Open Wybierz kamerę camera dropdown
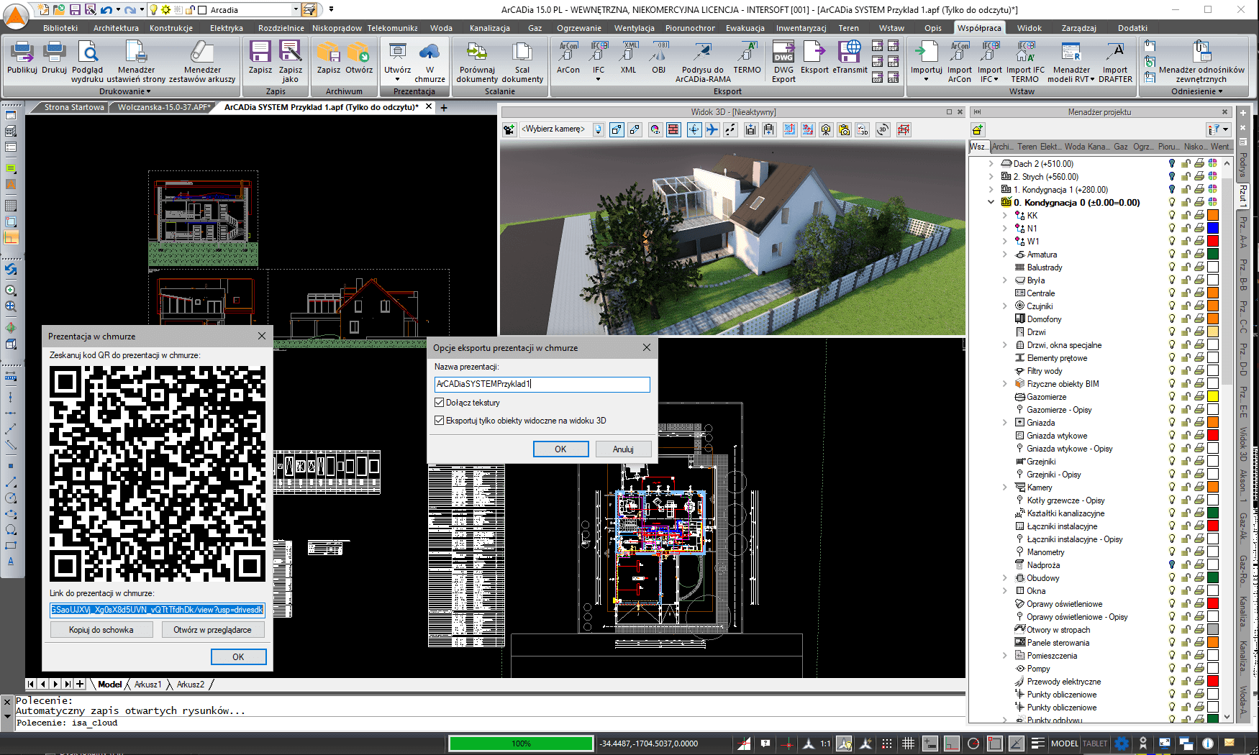Viewport: 1259px width, 755px height. pyautogui.click(x=598, y=129)
